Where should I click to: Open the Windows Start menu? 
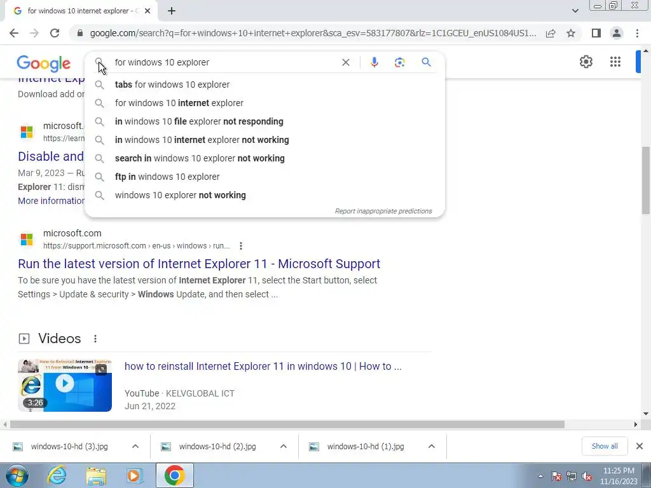[17, 475]
